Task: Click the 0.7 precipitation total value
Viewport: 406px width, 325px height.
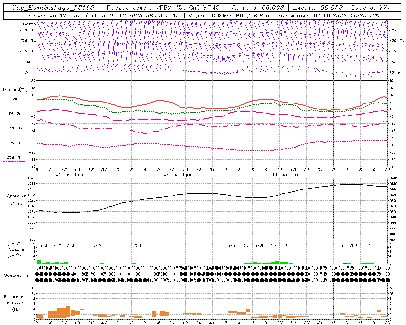Action: (x=57, y=246)
